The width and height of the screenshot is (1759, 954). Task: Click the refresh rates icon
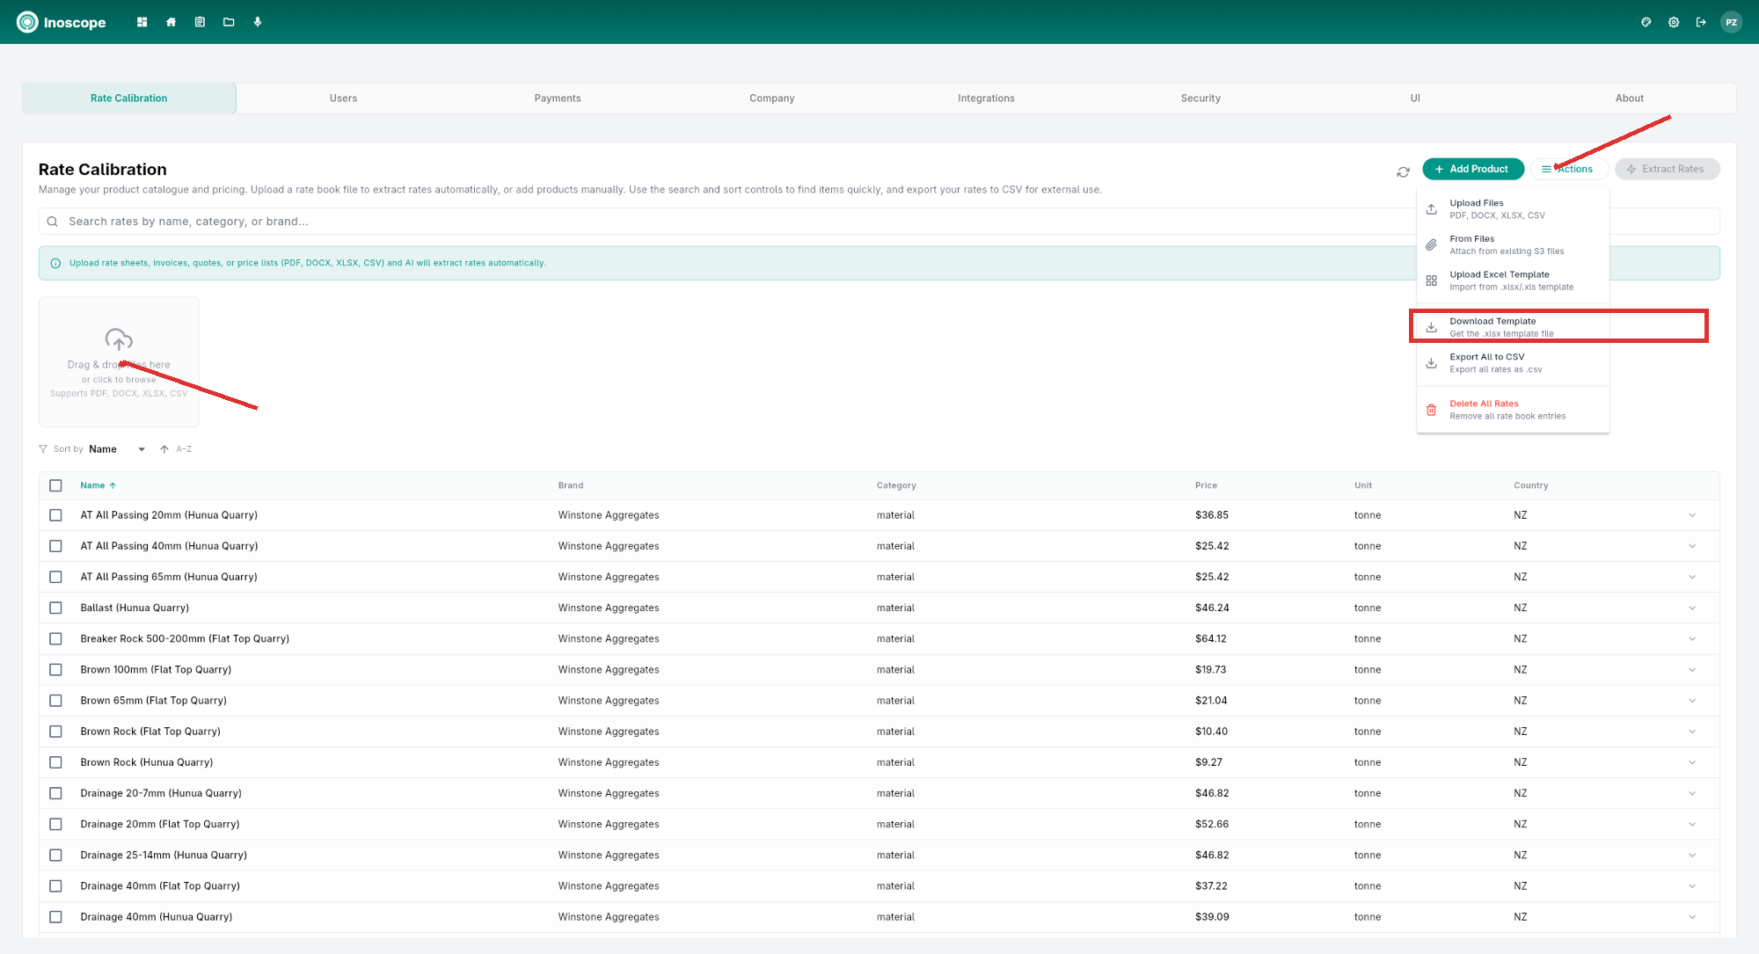1404,172
